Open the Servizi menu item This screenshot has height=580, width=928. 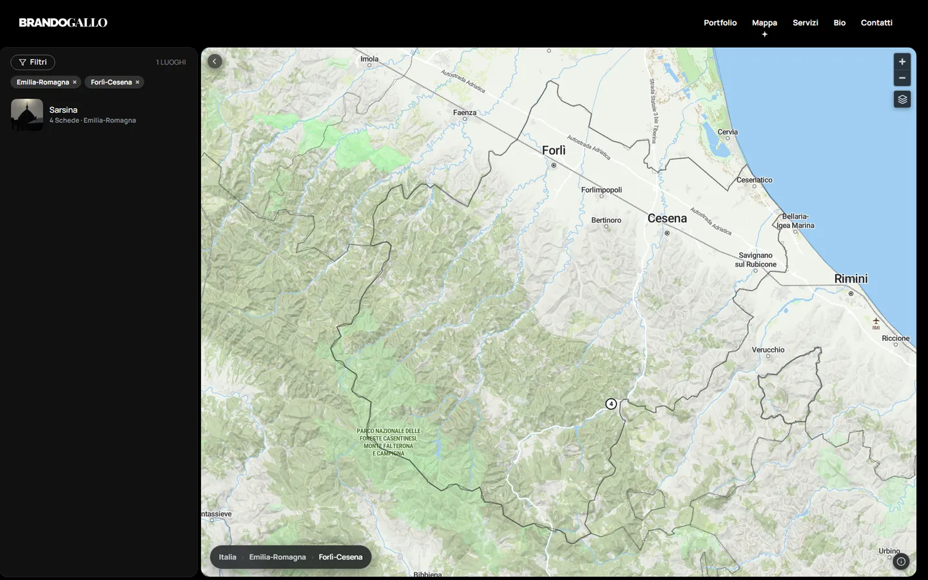point(806,23)
